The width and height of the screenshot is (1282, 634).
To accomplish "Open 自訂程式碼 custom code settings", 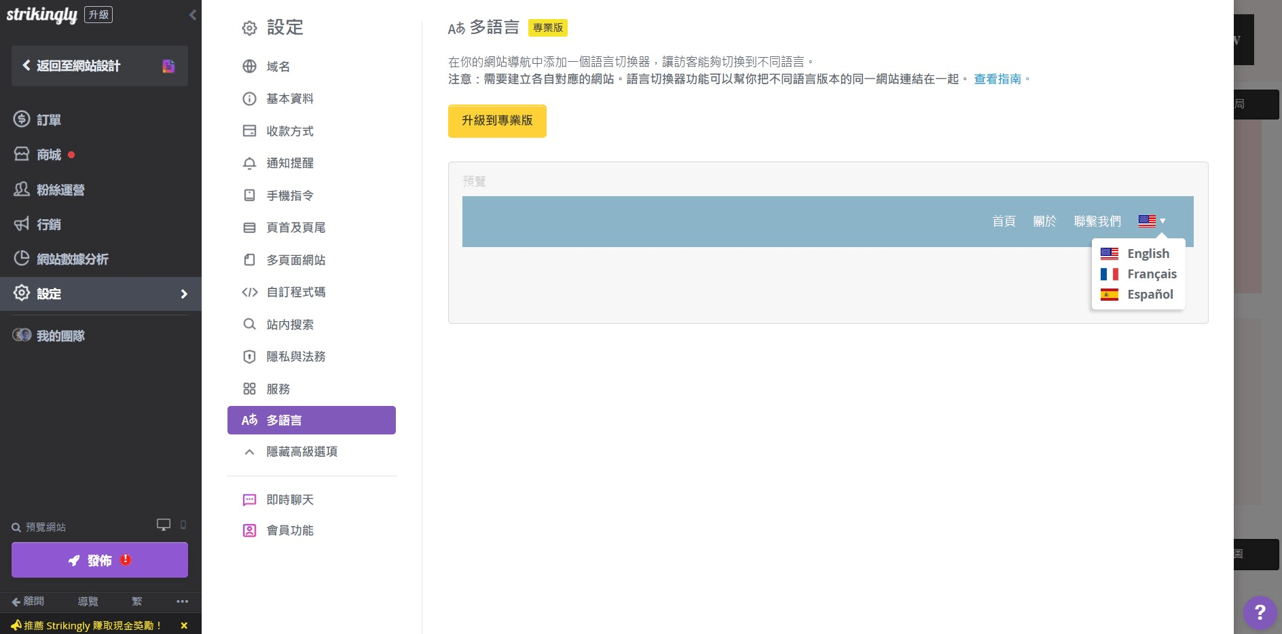I will coord(295,293).
